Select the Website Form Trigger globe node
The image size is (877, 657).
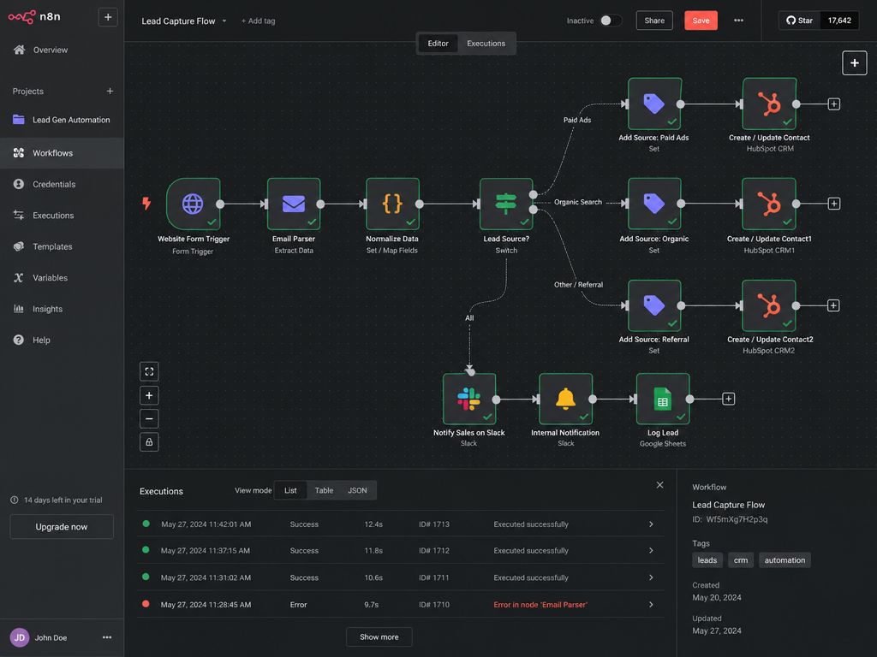click(x=193, y=204)
